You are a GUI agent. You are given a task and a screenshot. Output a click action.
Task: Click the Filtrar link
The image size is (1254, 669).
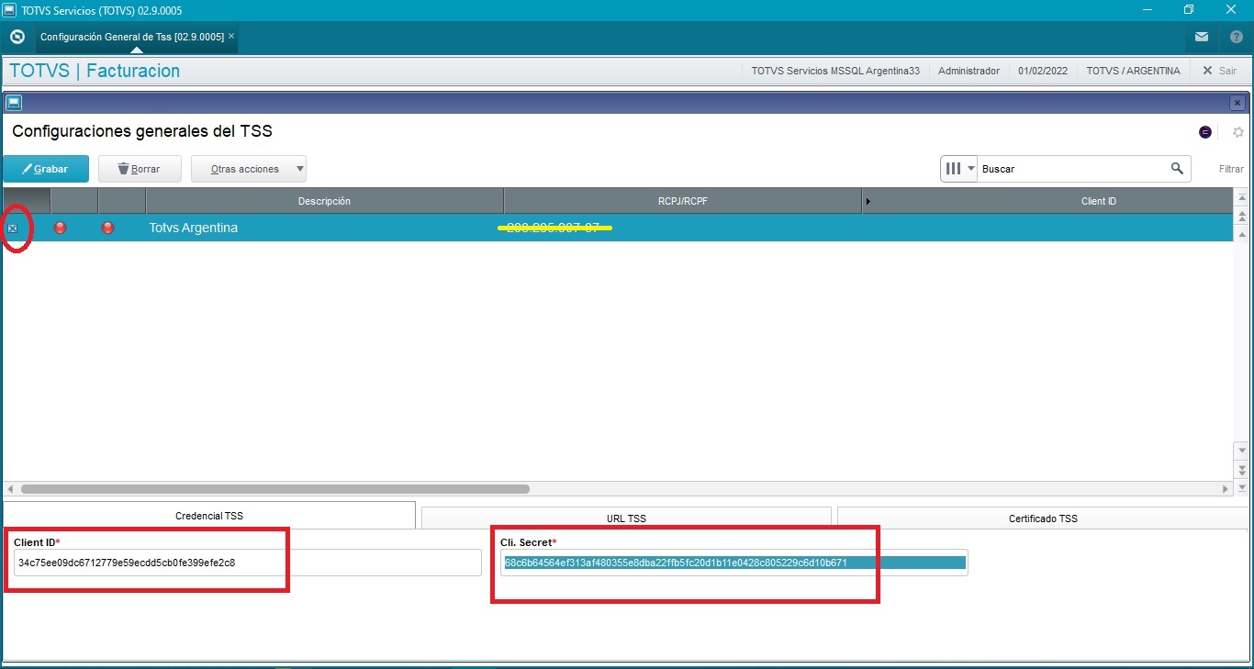(1231, 169)
